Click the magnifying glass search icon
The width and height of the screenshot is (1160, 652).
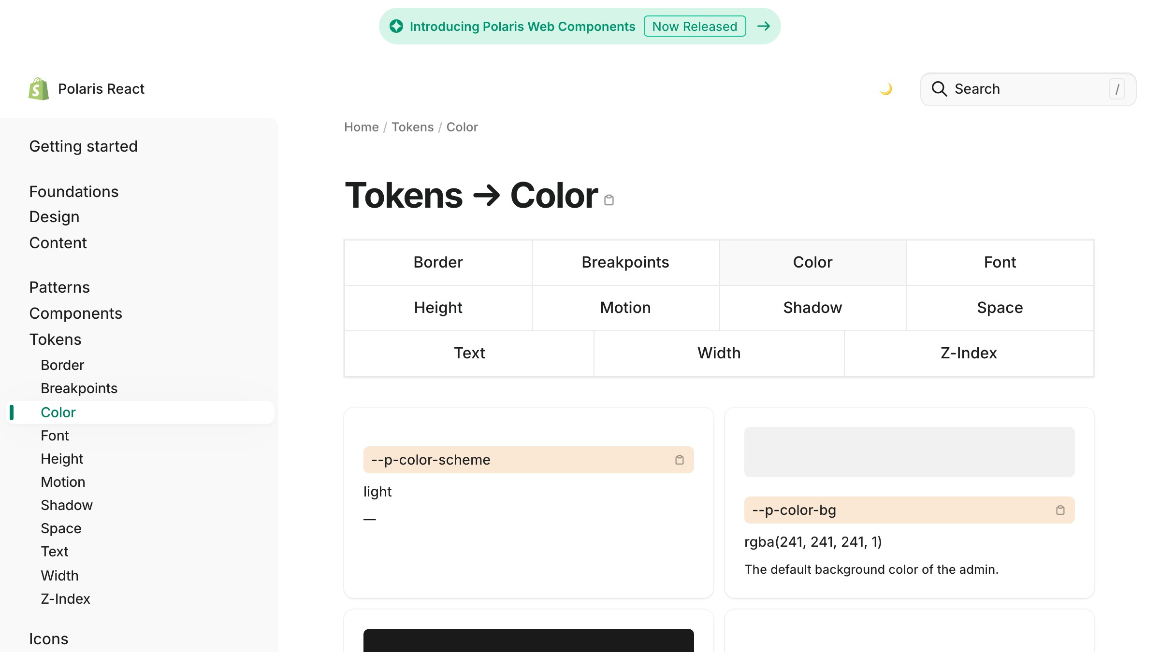click(939, 89)
